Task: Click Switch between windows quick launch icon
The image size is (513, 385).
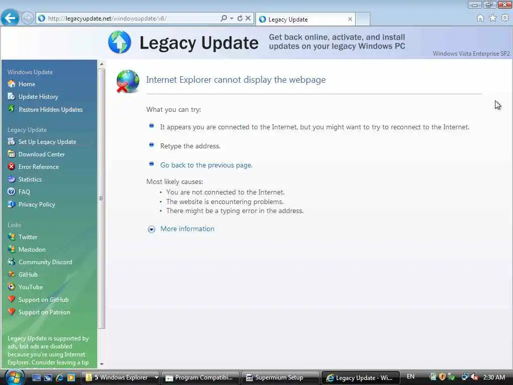Action: click(48, 377)
